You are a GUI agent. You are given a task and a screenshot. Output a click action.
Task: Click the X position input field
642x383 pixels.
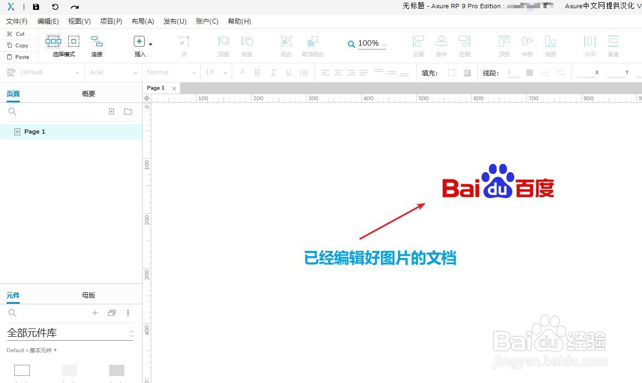click(585, 73)
